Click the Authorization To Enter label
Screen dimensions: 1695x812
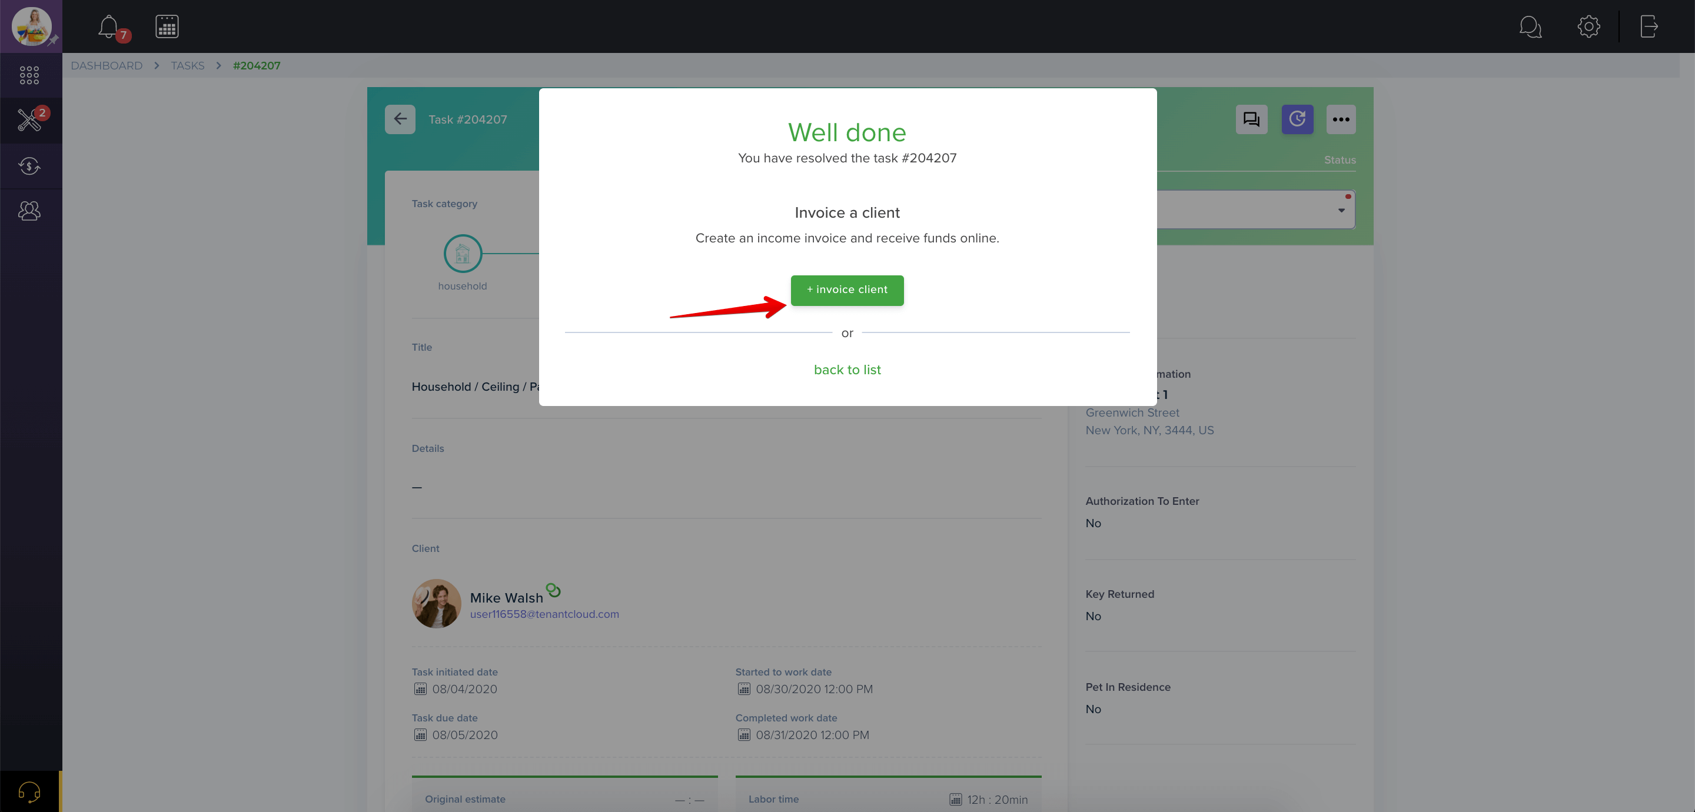click(x=1142, y=501)
